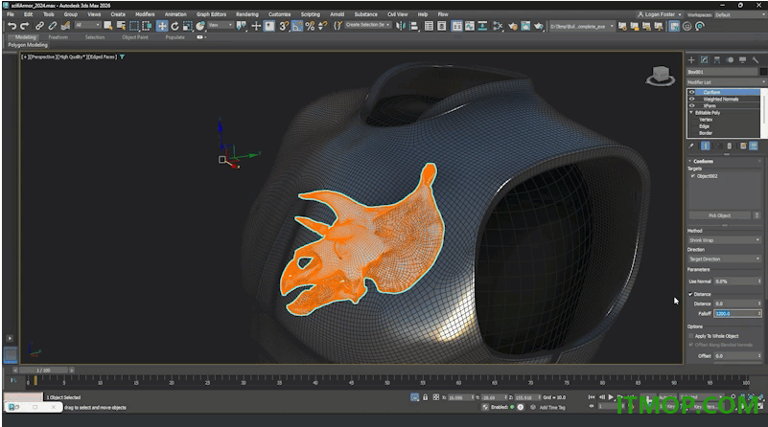The image size is (768, 427).
Task: Open Curve Editor icon
Action: tap(470, 26)
